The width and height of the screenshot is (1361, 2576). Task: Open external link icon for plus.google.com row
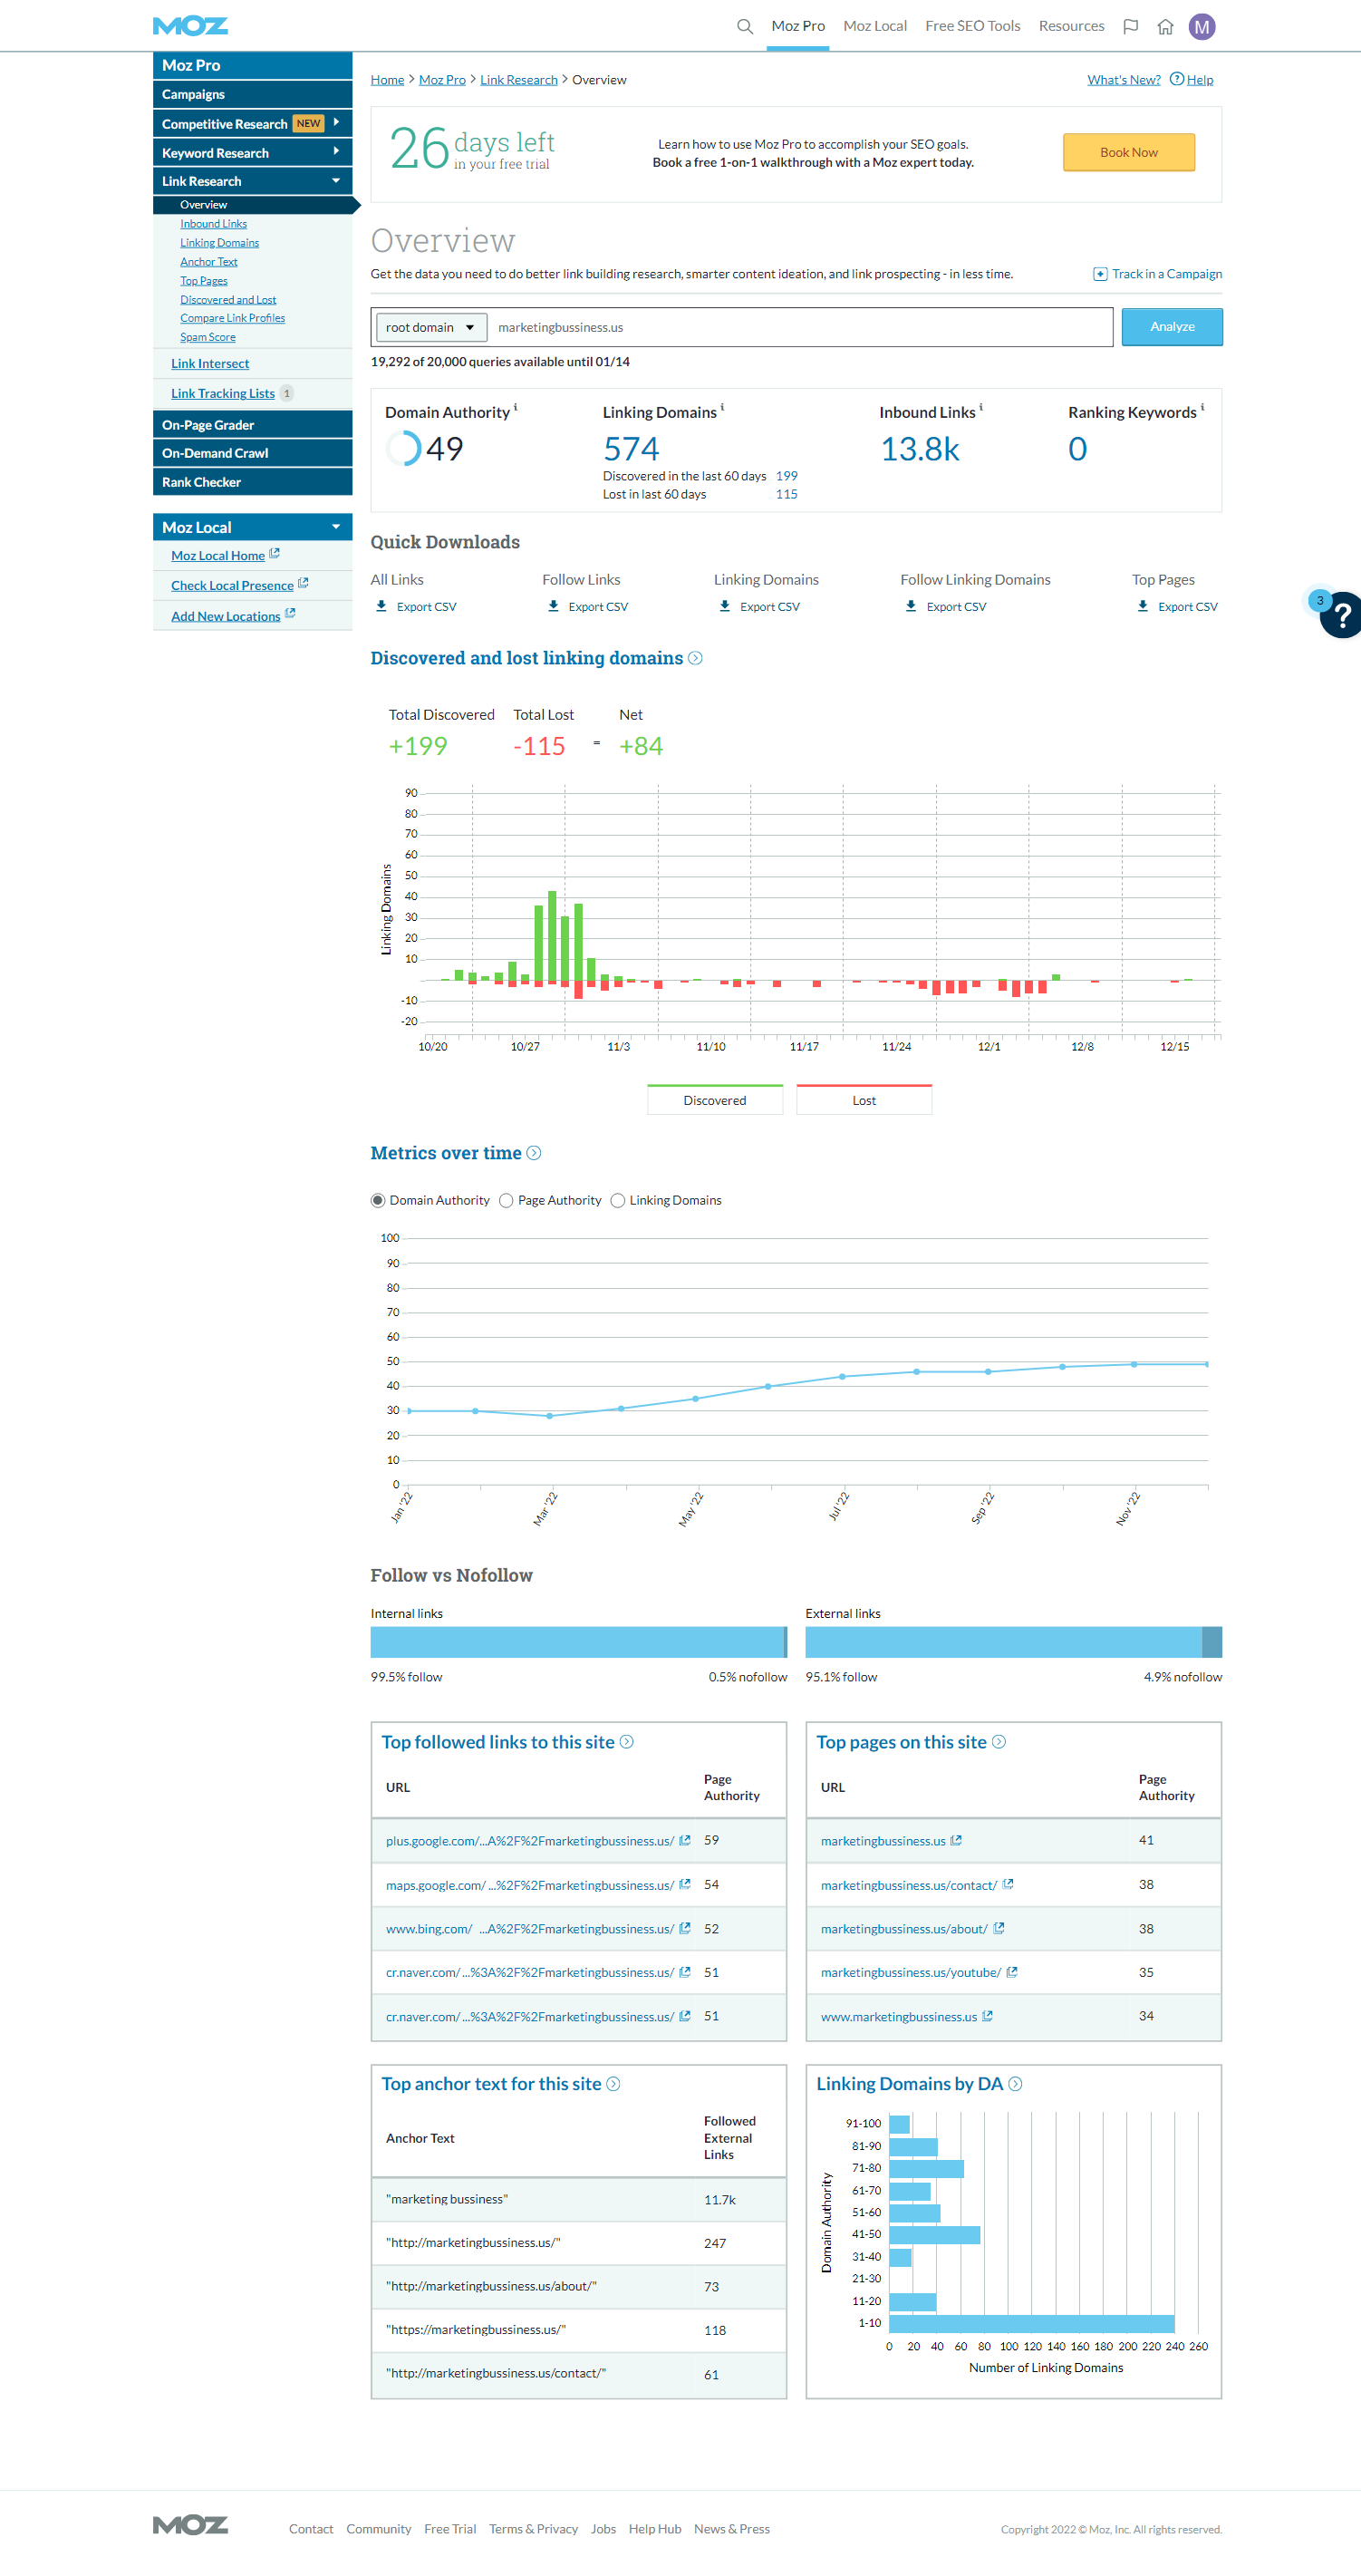point(685,1840)
